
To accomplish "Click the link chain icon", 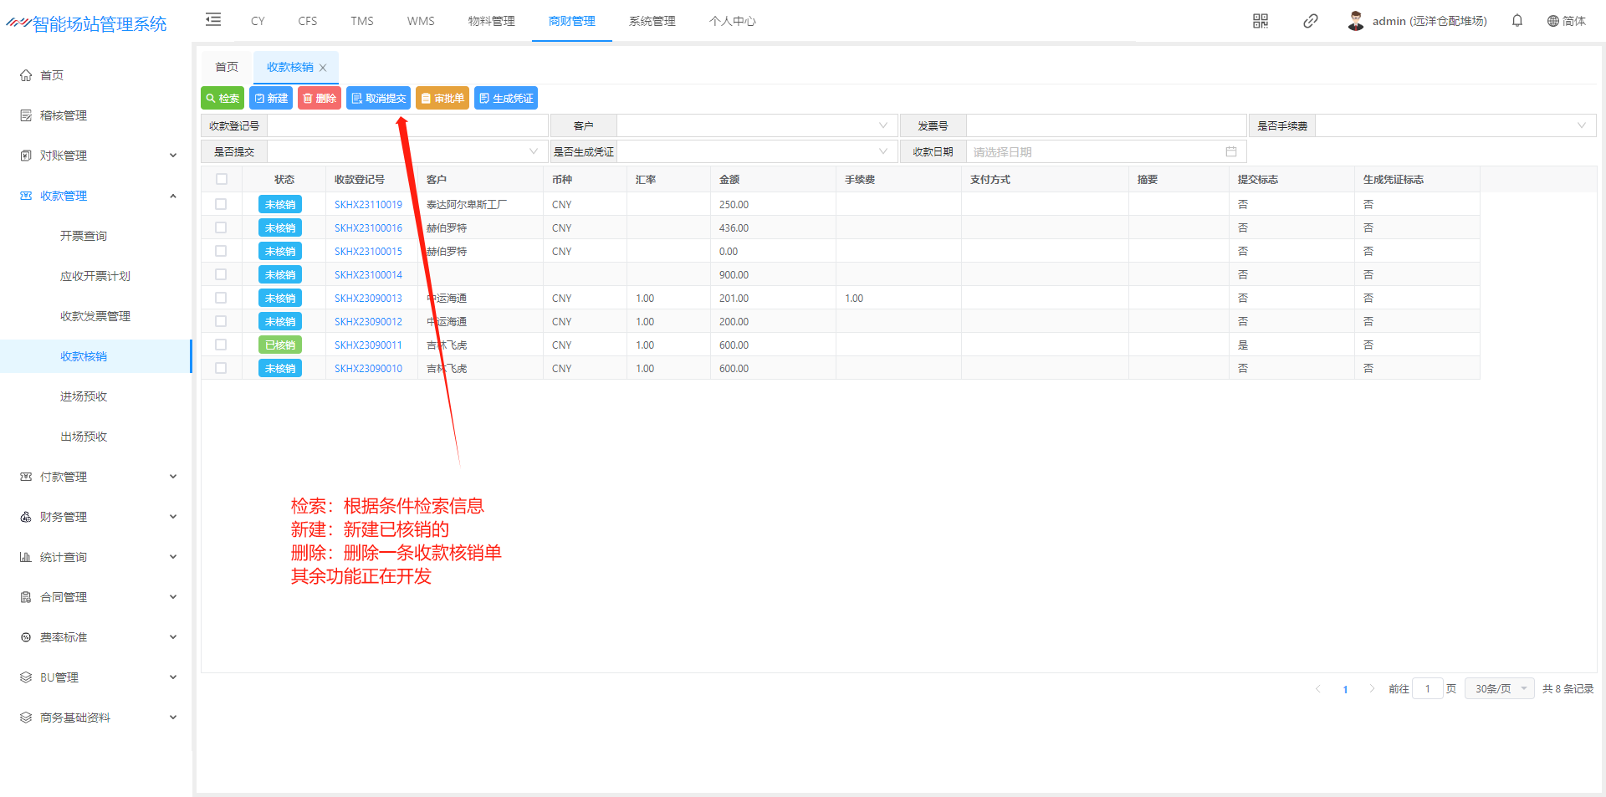I will point(1310,21).
